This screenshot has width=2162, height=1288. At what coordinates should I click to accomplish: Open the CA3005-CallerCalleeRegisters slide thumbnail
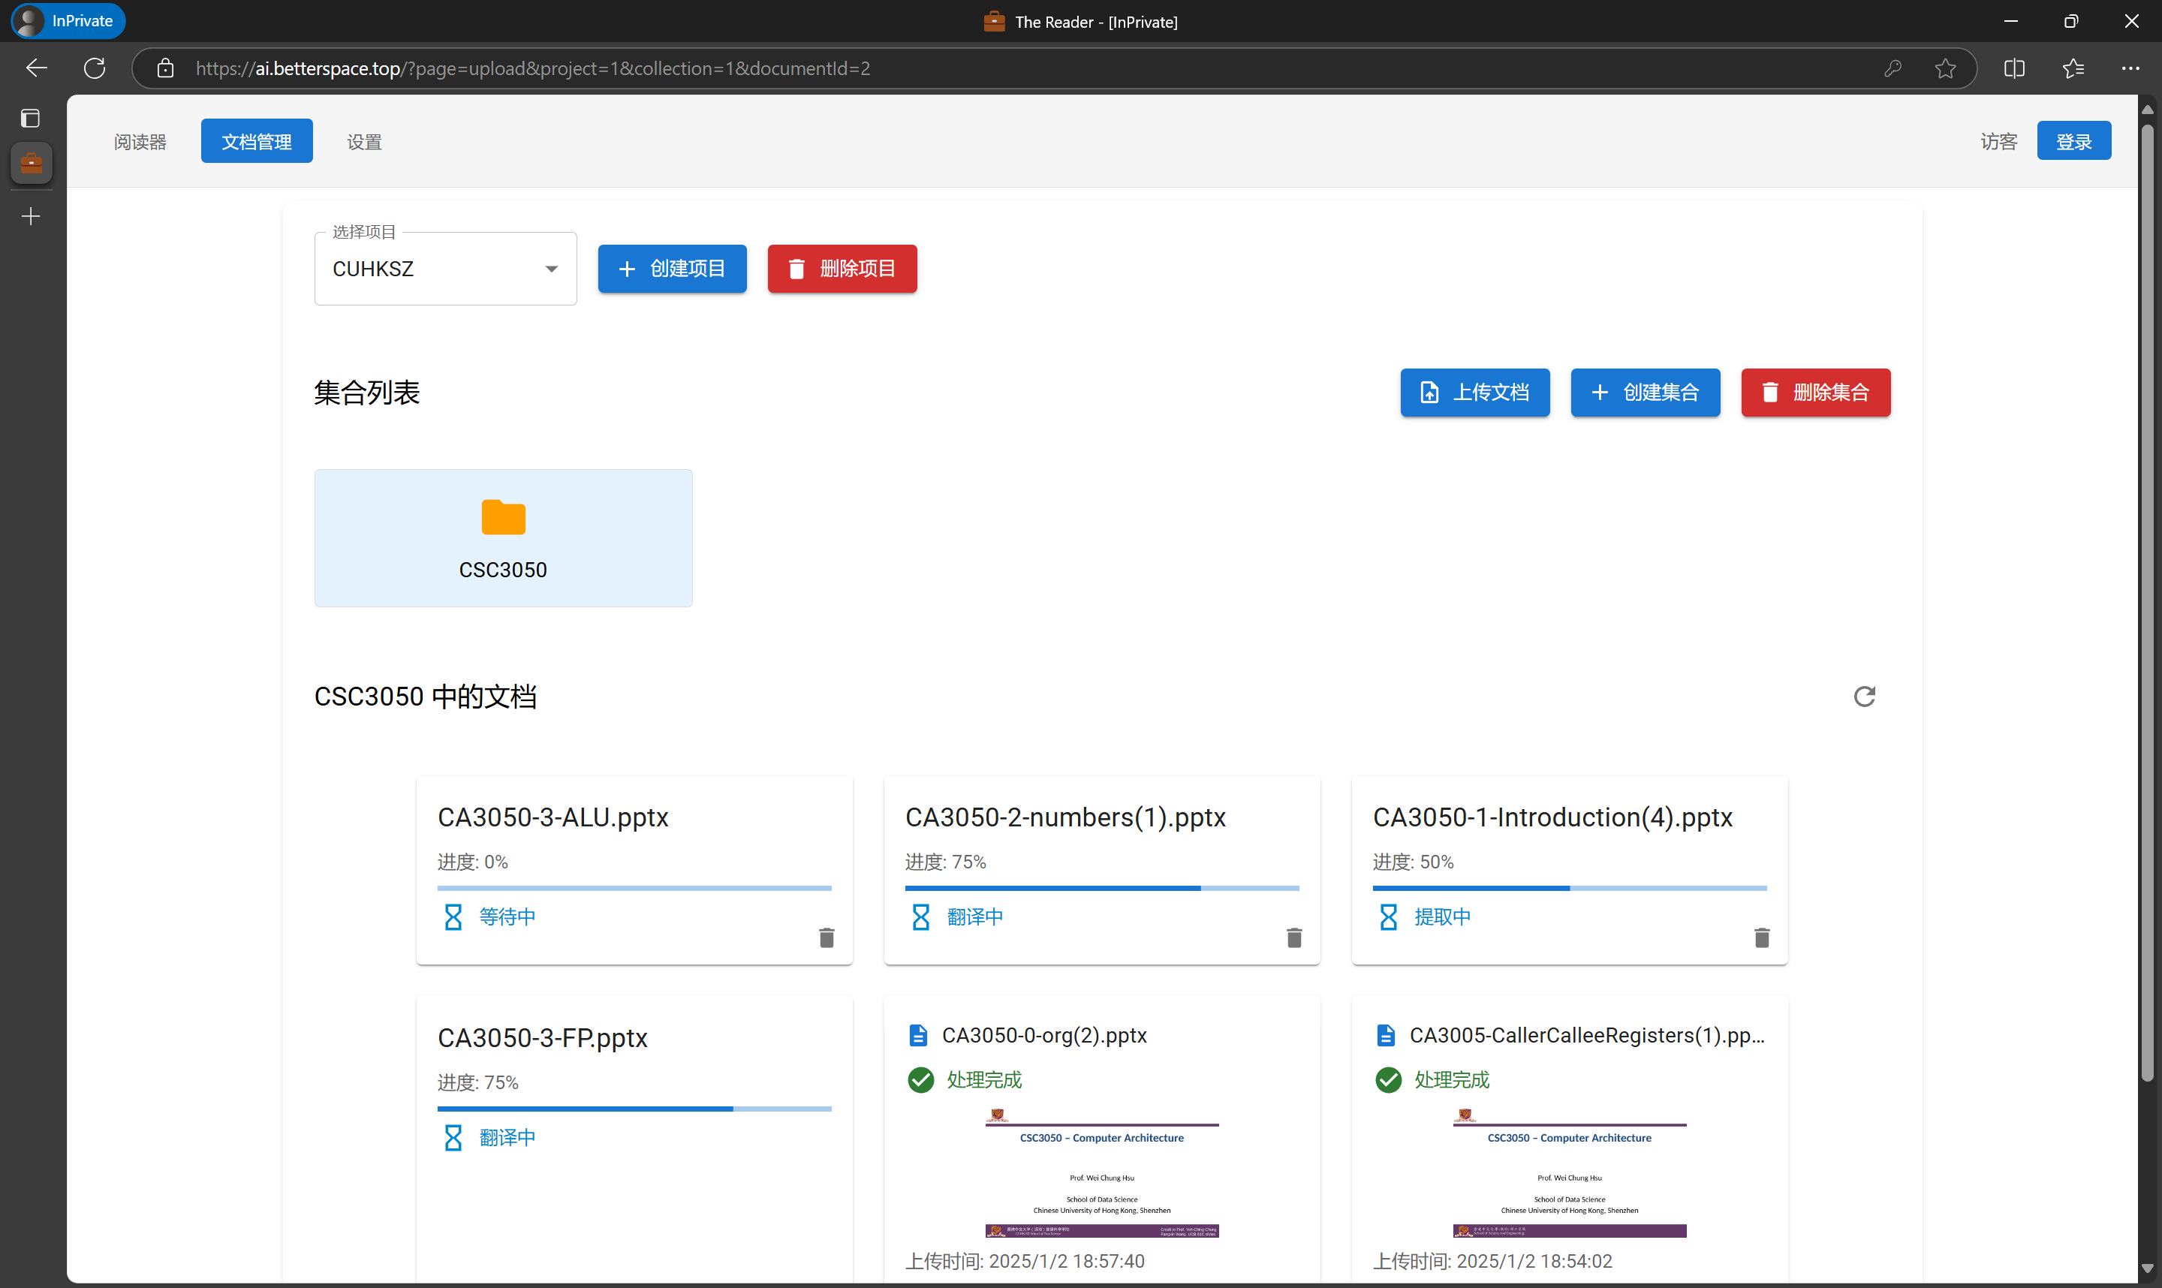[x=1568, y=1172]
